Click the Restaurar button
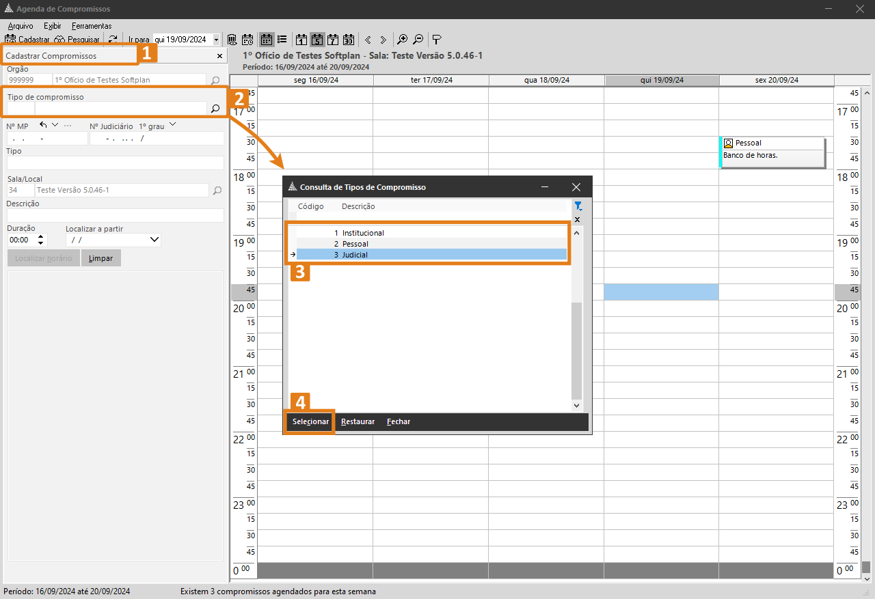Screen dimensions: 875x599 click(358, 421)
